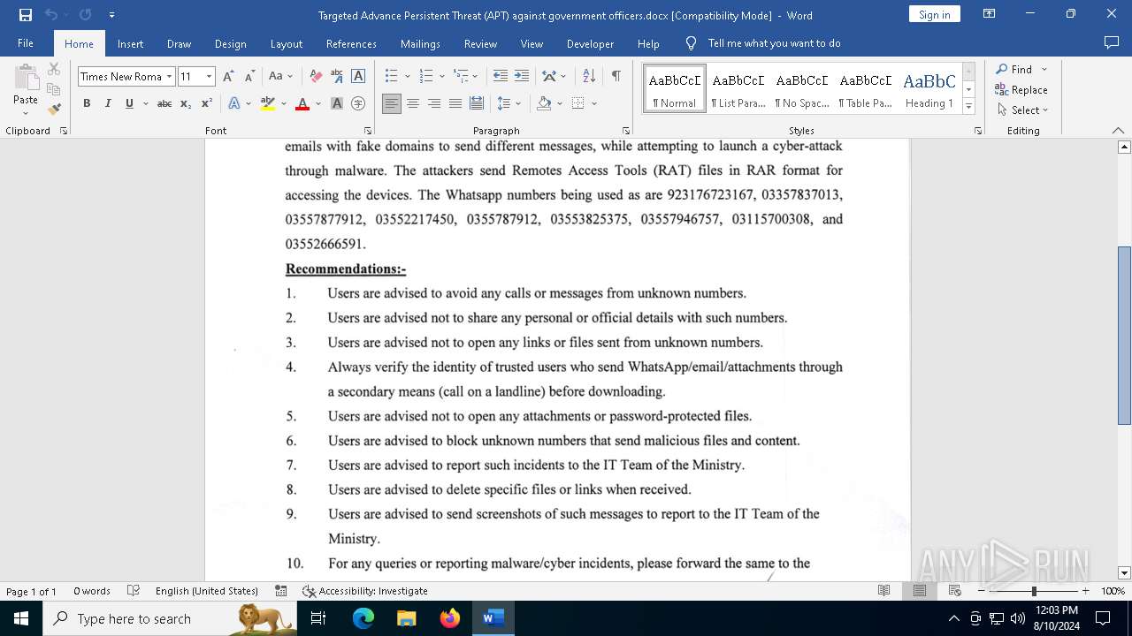Toggle Subscript formatting

coord(186,103)
